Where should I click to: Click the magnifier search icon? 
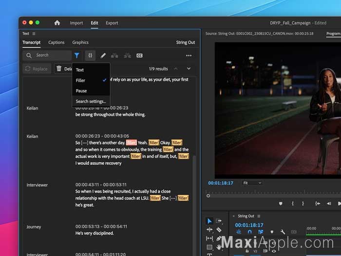[x=29, y=55]
